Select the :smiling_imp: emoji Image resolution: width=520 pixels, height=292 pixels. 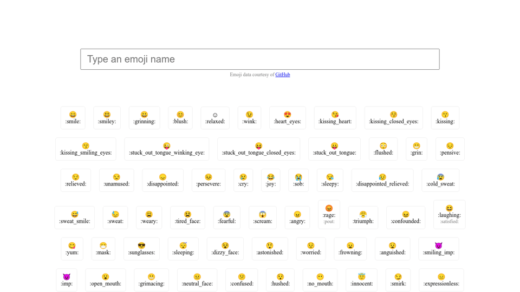(x=438, y=249)
